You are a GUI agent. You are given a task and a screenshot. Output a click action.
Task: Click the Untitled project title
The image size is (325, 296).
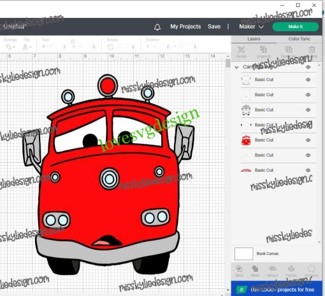tap(14, 26)
